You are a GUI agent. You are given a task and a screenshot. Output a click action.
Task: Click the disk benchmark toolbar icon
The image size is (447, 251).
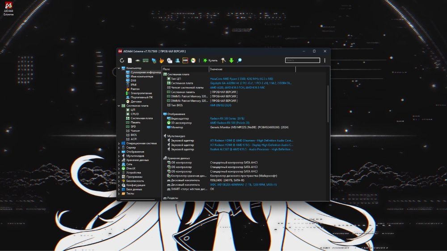point(137,60)
